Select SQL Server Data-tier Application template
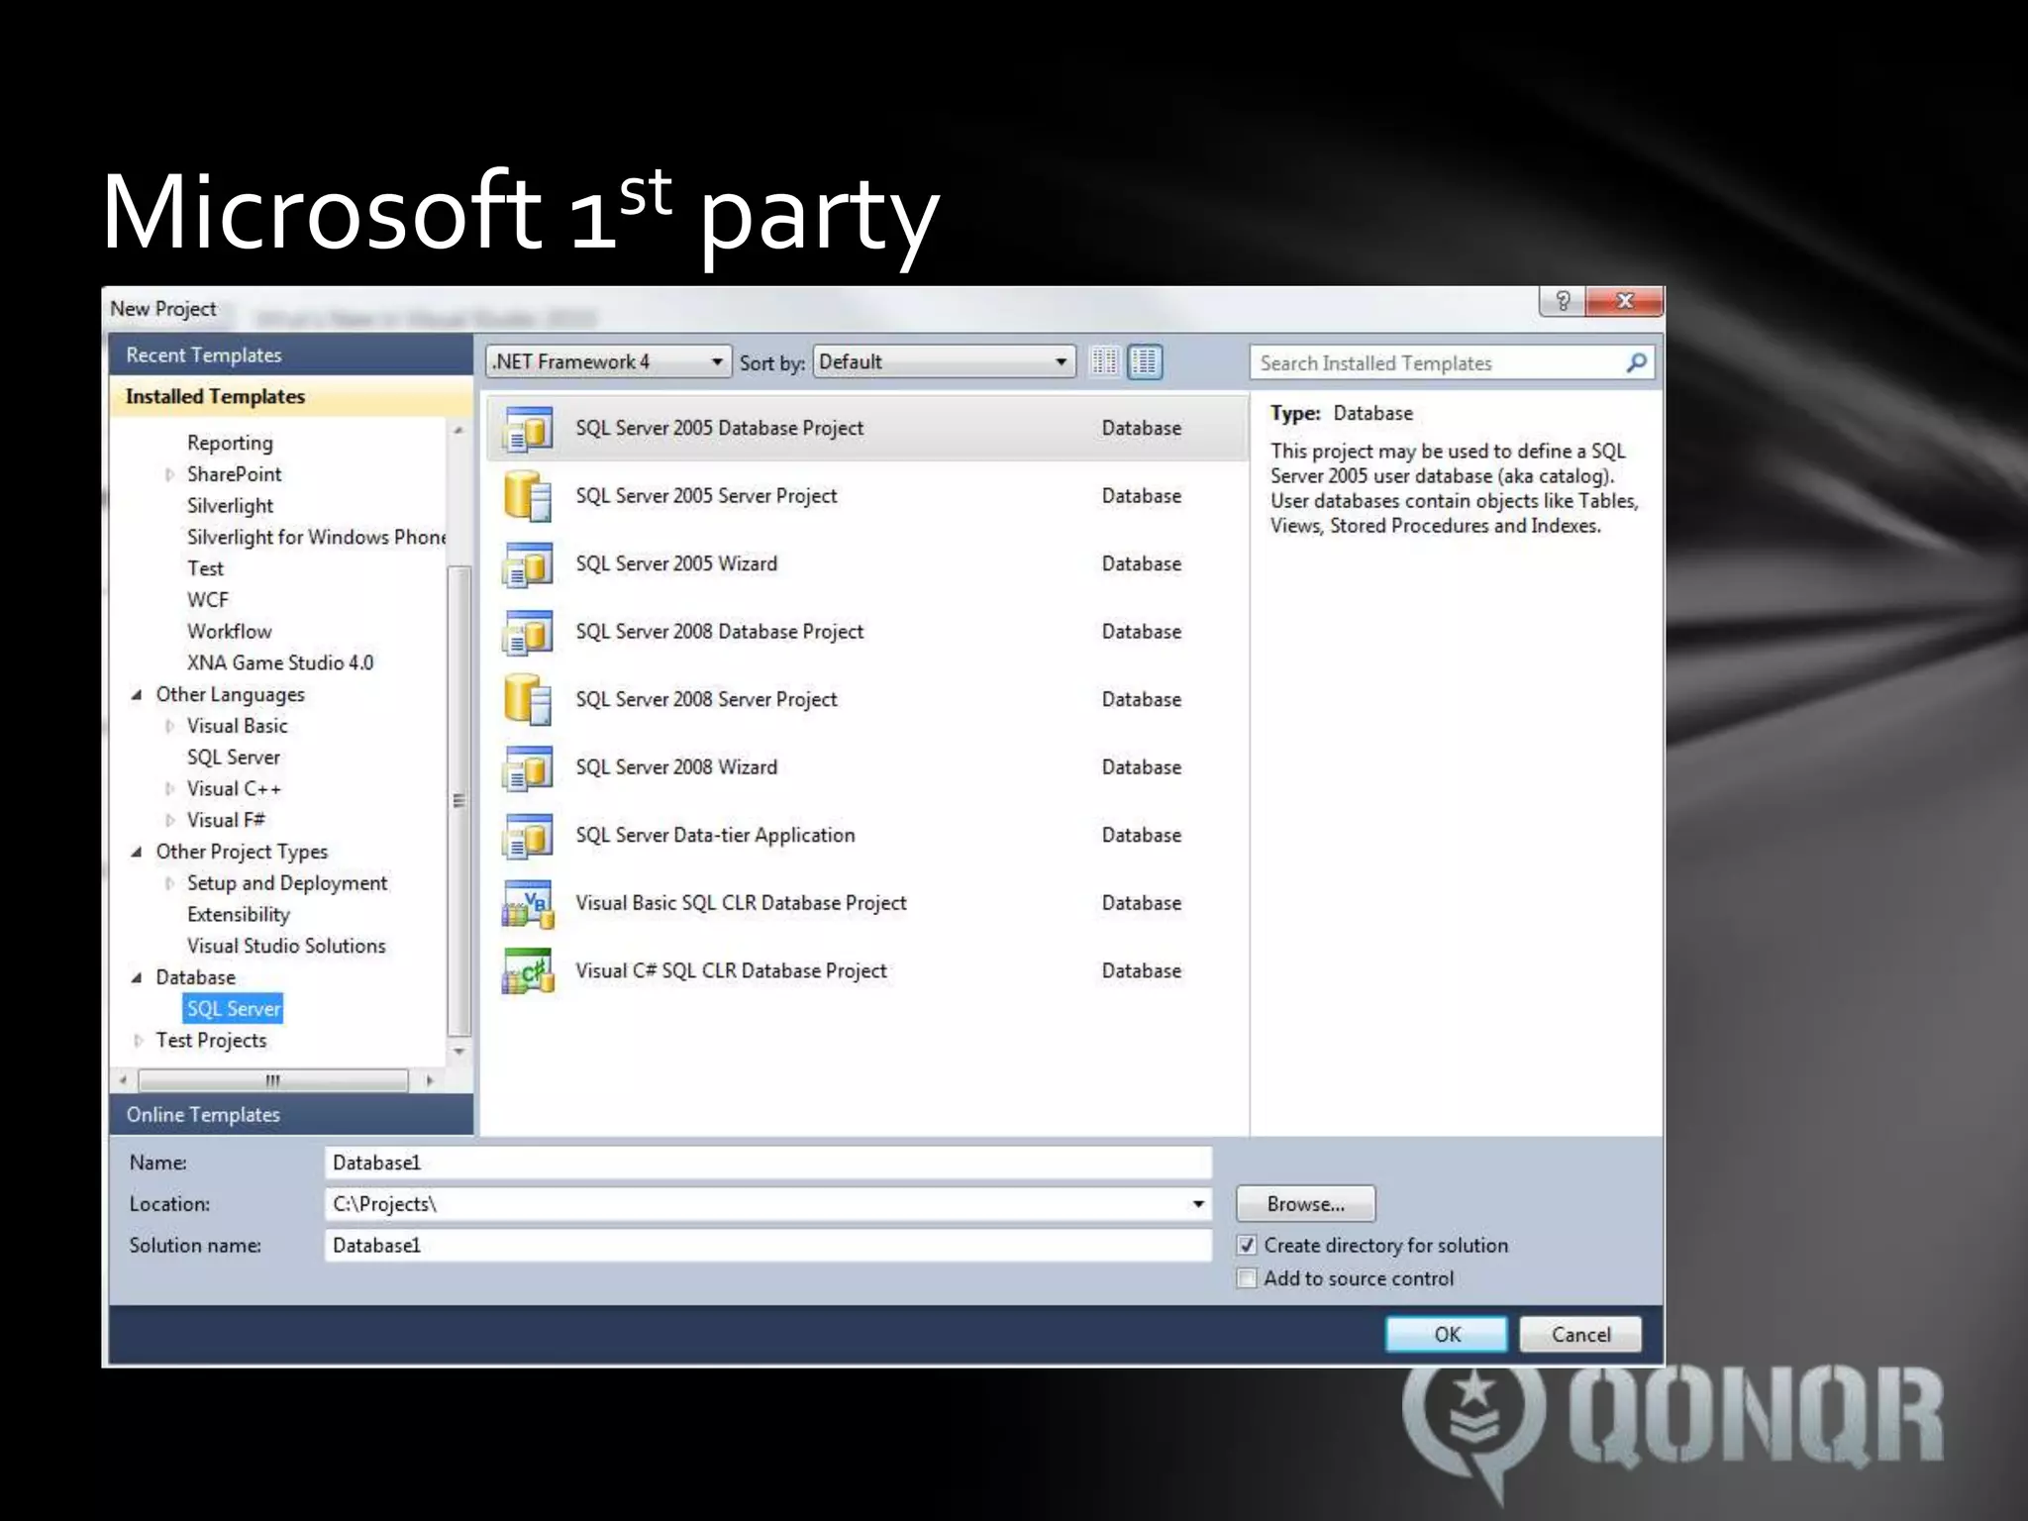Viewport: 2028px width, 1521px height. click(x=865, y=836)
